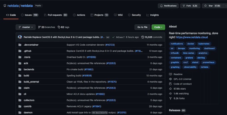The image size is (227, 115).
Task: Click the stars icon in About
Action: tap(171, 89)
